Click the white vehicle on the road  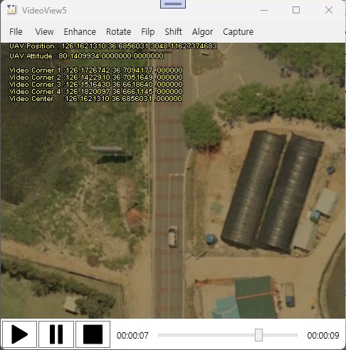(x=173, y=237)
